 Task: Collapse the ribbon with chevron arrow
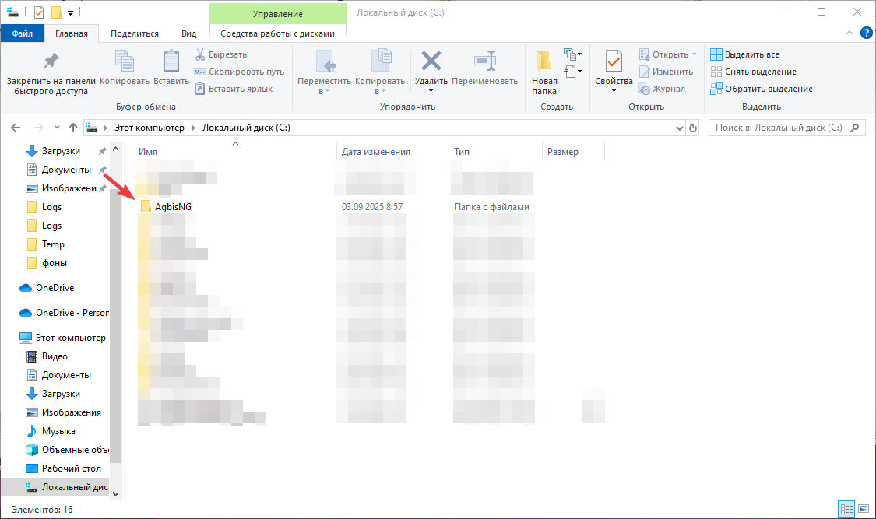point(850,33)
